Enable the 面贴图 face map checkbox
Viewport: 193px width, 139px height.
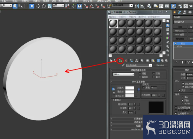[140, 77]
